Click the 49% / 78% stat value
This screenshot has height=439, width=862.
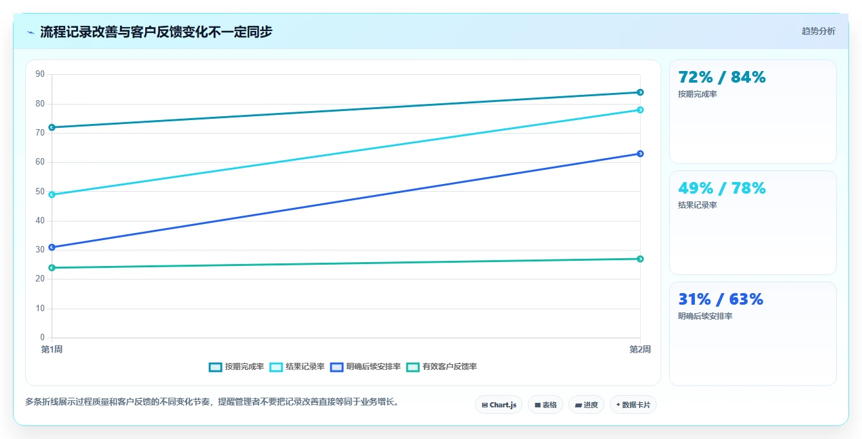(x=722, y=189)
